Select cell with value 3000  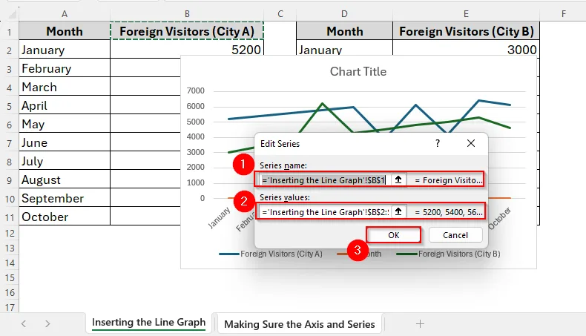coord(466,49)
